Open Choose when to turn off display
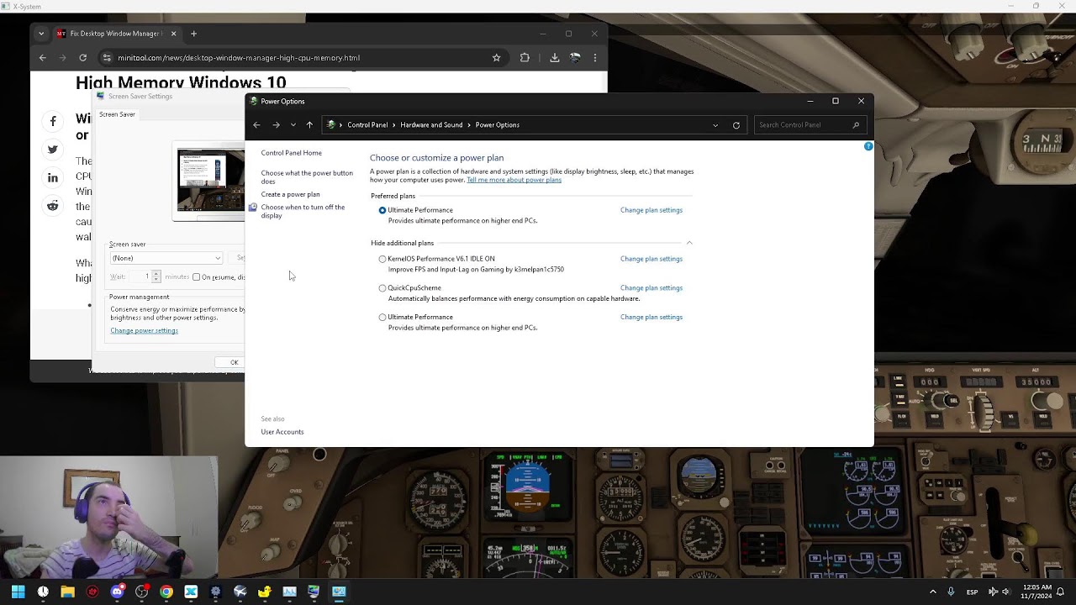The height and width of the screenshot is (605, 1076). point(303,211)
